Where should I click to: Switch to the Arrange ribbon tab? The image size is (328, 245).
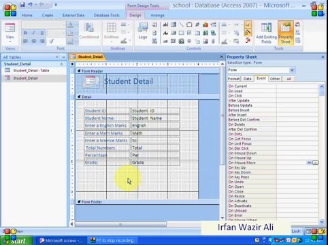157,15
